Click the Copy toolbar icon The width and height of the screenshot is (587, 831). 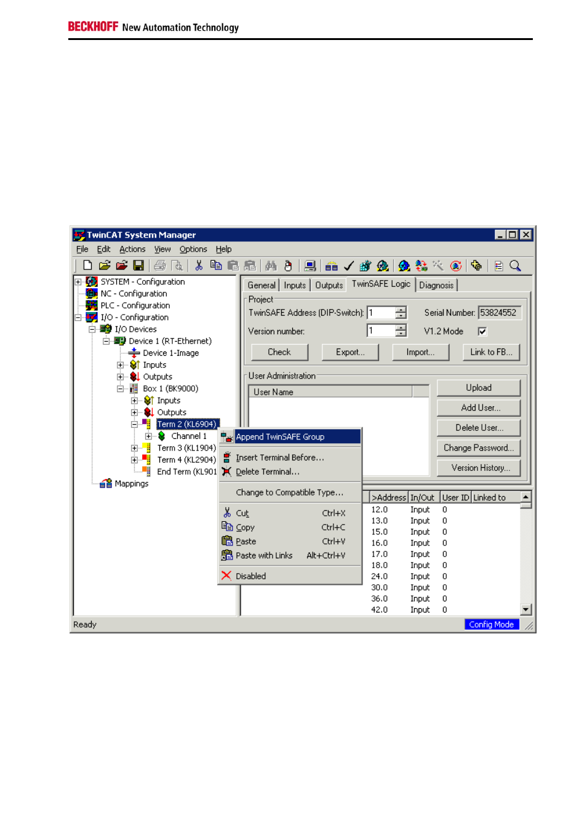click(216, 266)
